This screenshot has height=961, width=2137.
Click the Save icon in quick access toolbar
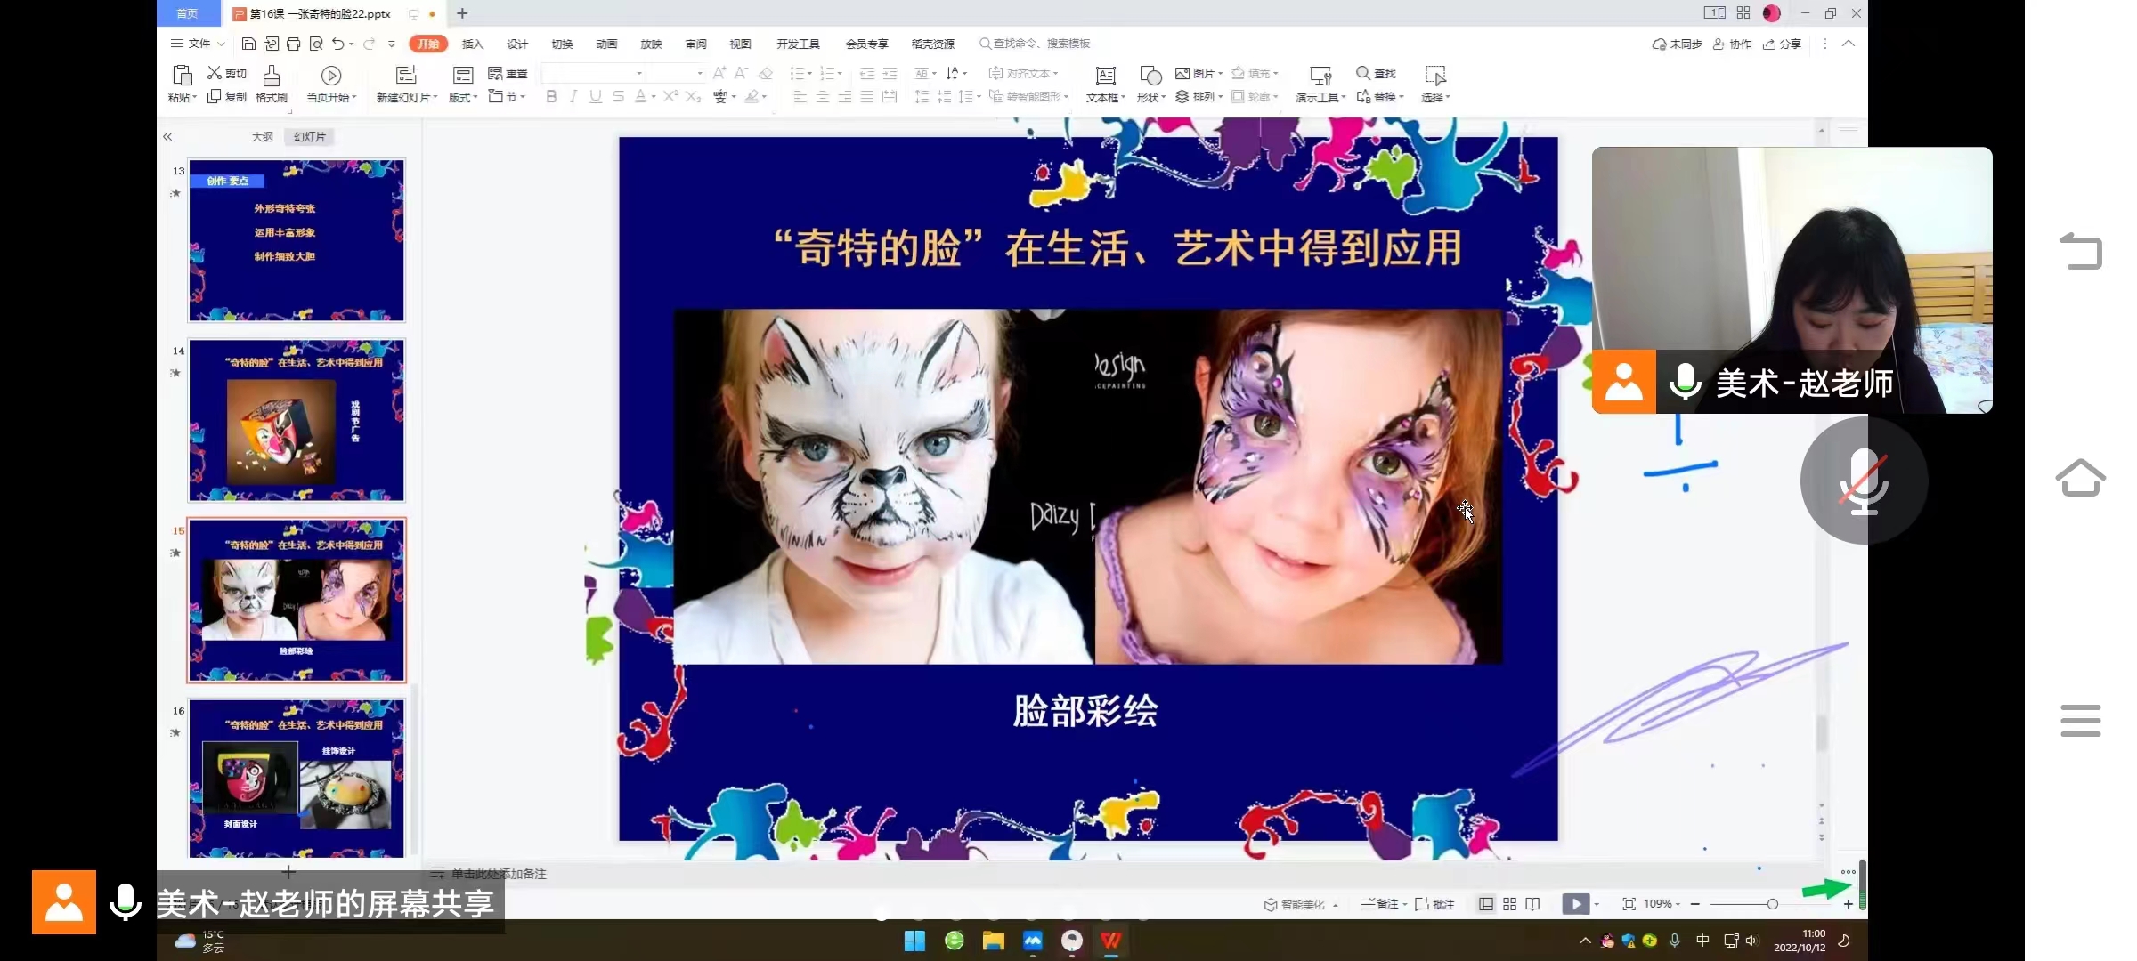point(248,44)
